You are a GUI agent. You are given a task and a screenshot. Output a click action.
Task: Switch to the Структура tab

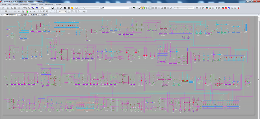click(x=23, y=15)
